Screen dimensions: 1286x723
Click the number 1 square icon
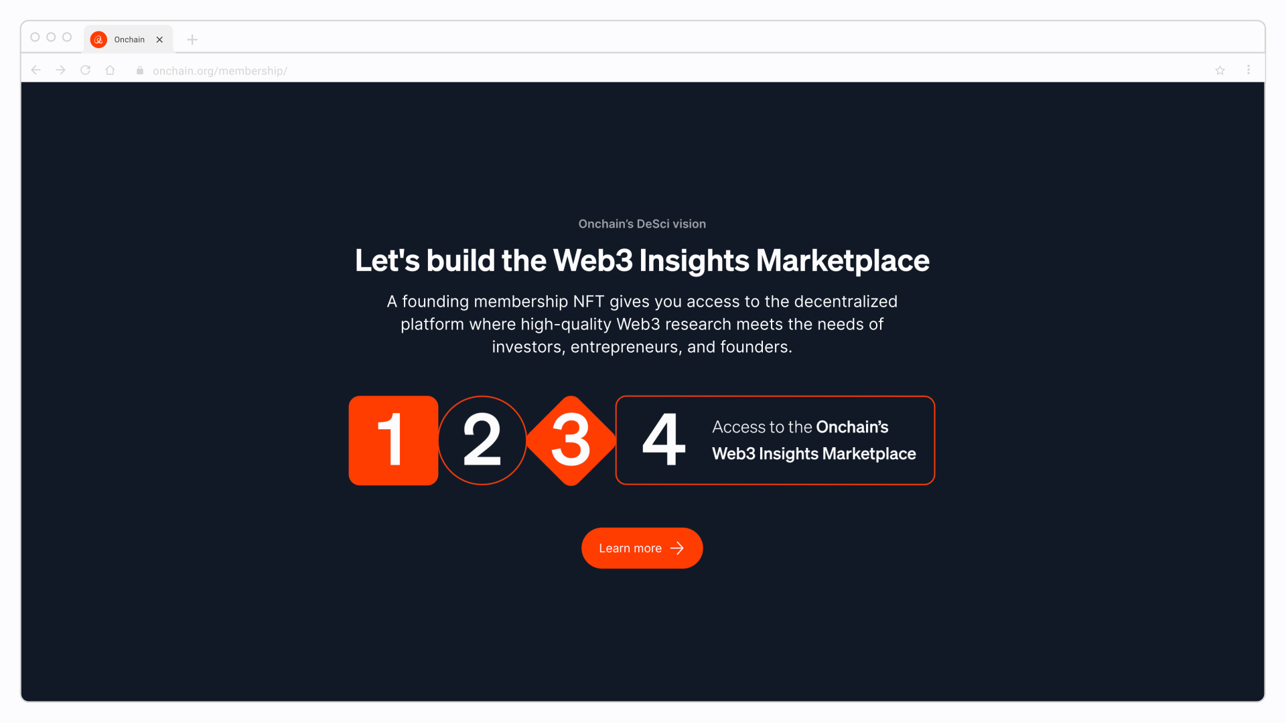[x=393, y=438]
